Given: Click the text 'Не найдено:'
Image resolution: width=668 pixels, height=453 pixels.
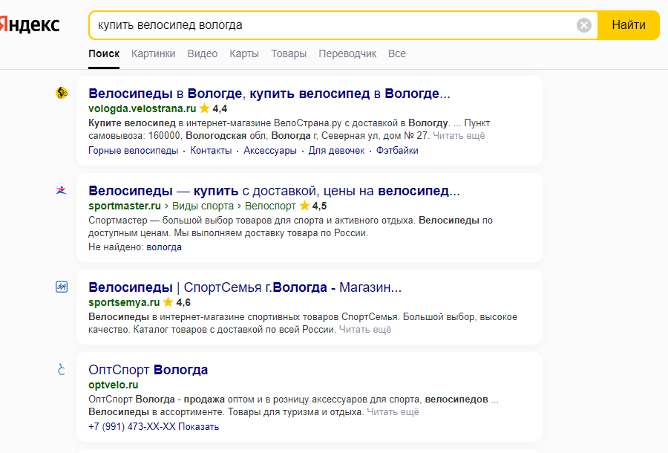Looking at the screenshot, I should (x=117, y=247).
